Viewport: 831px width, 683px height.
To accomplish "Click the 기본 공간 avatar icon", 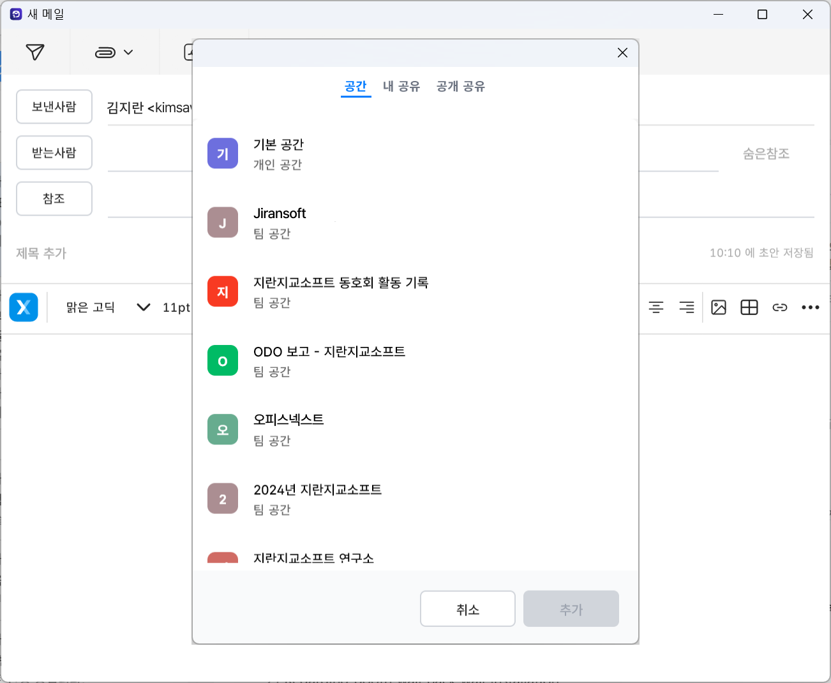I will pos(222,153).
